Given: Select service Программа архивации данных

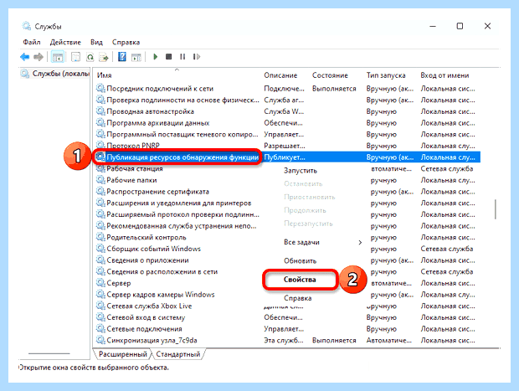Looking at the screenshot, I should tap(158, 123).
